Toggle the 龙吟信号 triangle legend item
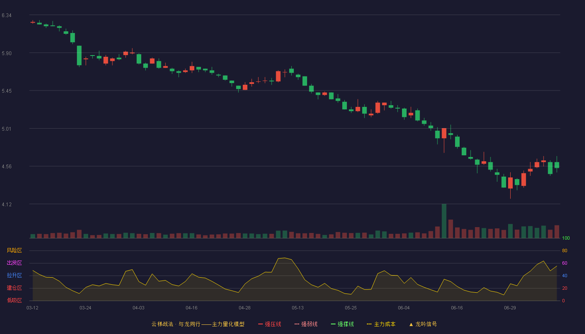The width and height of the screenshot is (585, 334). coord(423,324)
